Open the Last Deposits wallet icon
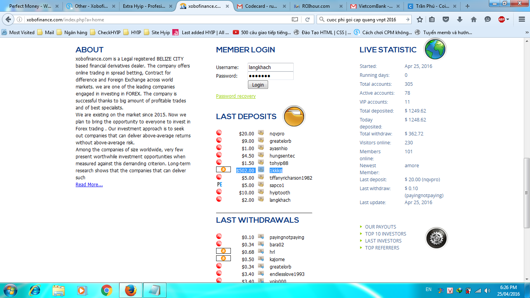 click(x=294, y=116)
